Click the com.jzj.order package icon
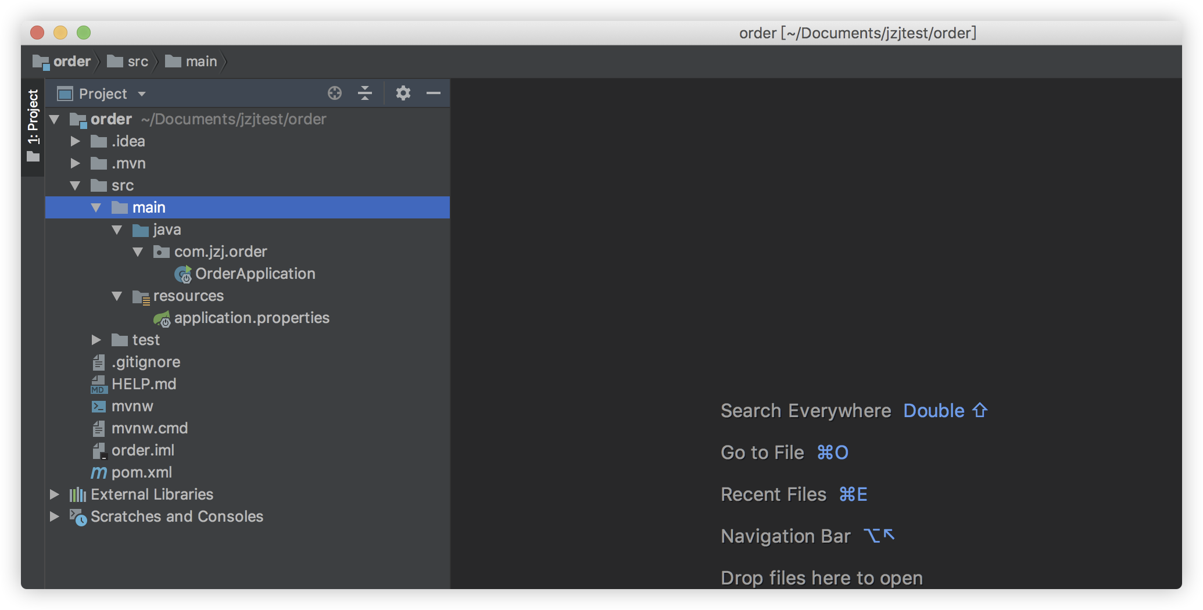Viewport: 1203px width, 610px height. [162, 252]
